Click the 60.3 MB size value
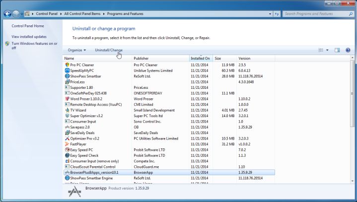Image resolution: width=357 pixels, height=202 pixels. [228, 70]
